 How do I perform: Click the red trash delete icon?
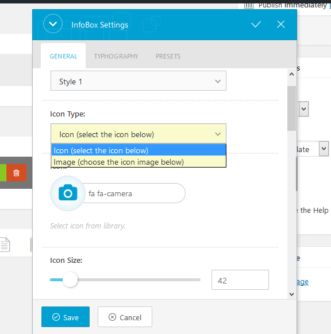pyautogui.click(x=17, y=173)
